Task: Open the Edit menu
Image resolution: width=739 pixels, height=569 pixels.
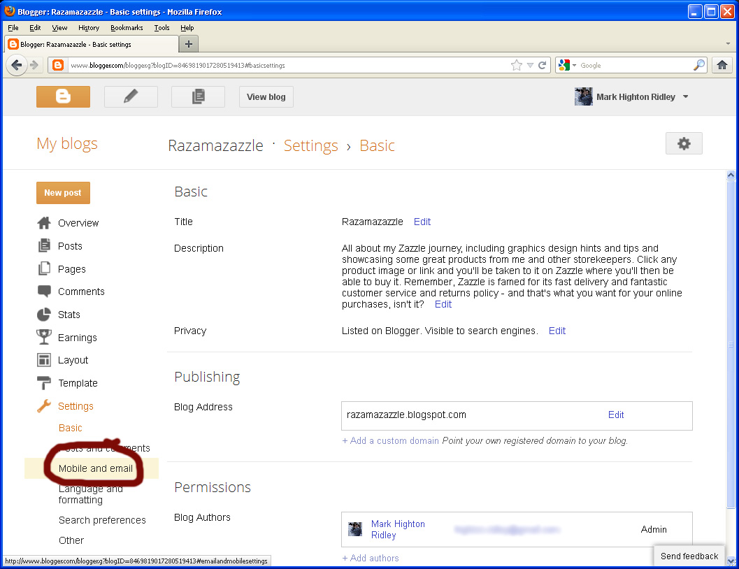Action: click(35, 28)
